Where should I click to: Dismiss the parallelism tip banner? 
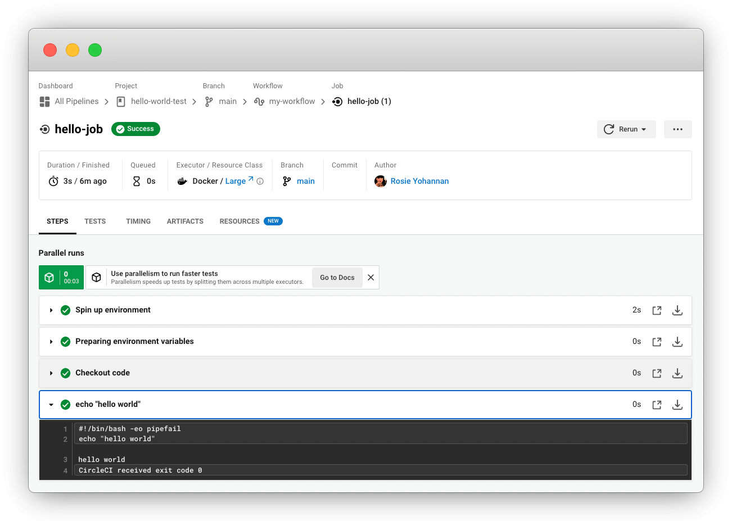click(370, 277)
